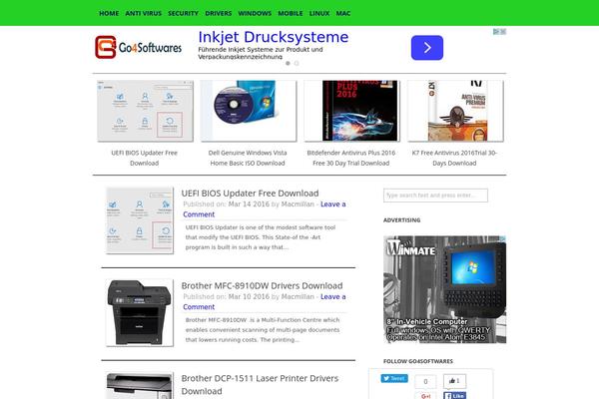Navigate to DRIVERS category
Image resolution: width=599 pixels, height=399 pixels.
218,13
